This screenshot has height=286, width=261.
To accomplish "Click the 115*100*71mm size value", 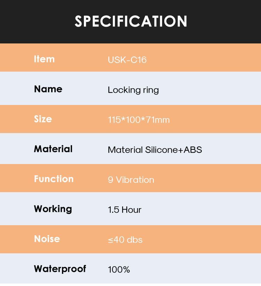I will (x=139, y=120).
